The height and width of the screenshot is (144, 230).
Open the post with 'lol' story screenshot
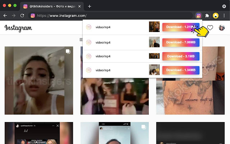[39, 133]
